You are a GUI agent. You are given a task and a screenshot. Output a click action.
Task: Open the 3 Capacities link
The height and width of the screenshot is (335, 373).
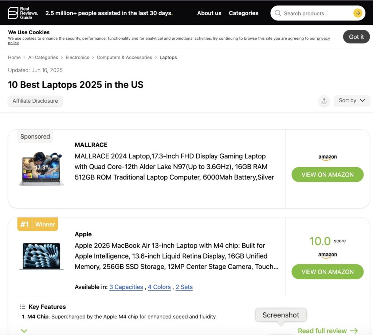pos(126,287)
